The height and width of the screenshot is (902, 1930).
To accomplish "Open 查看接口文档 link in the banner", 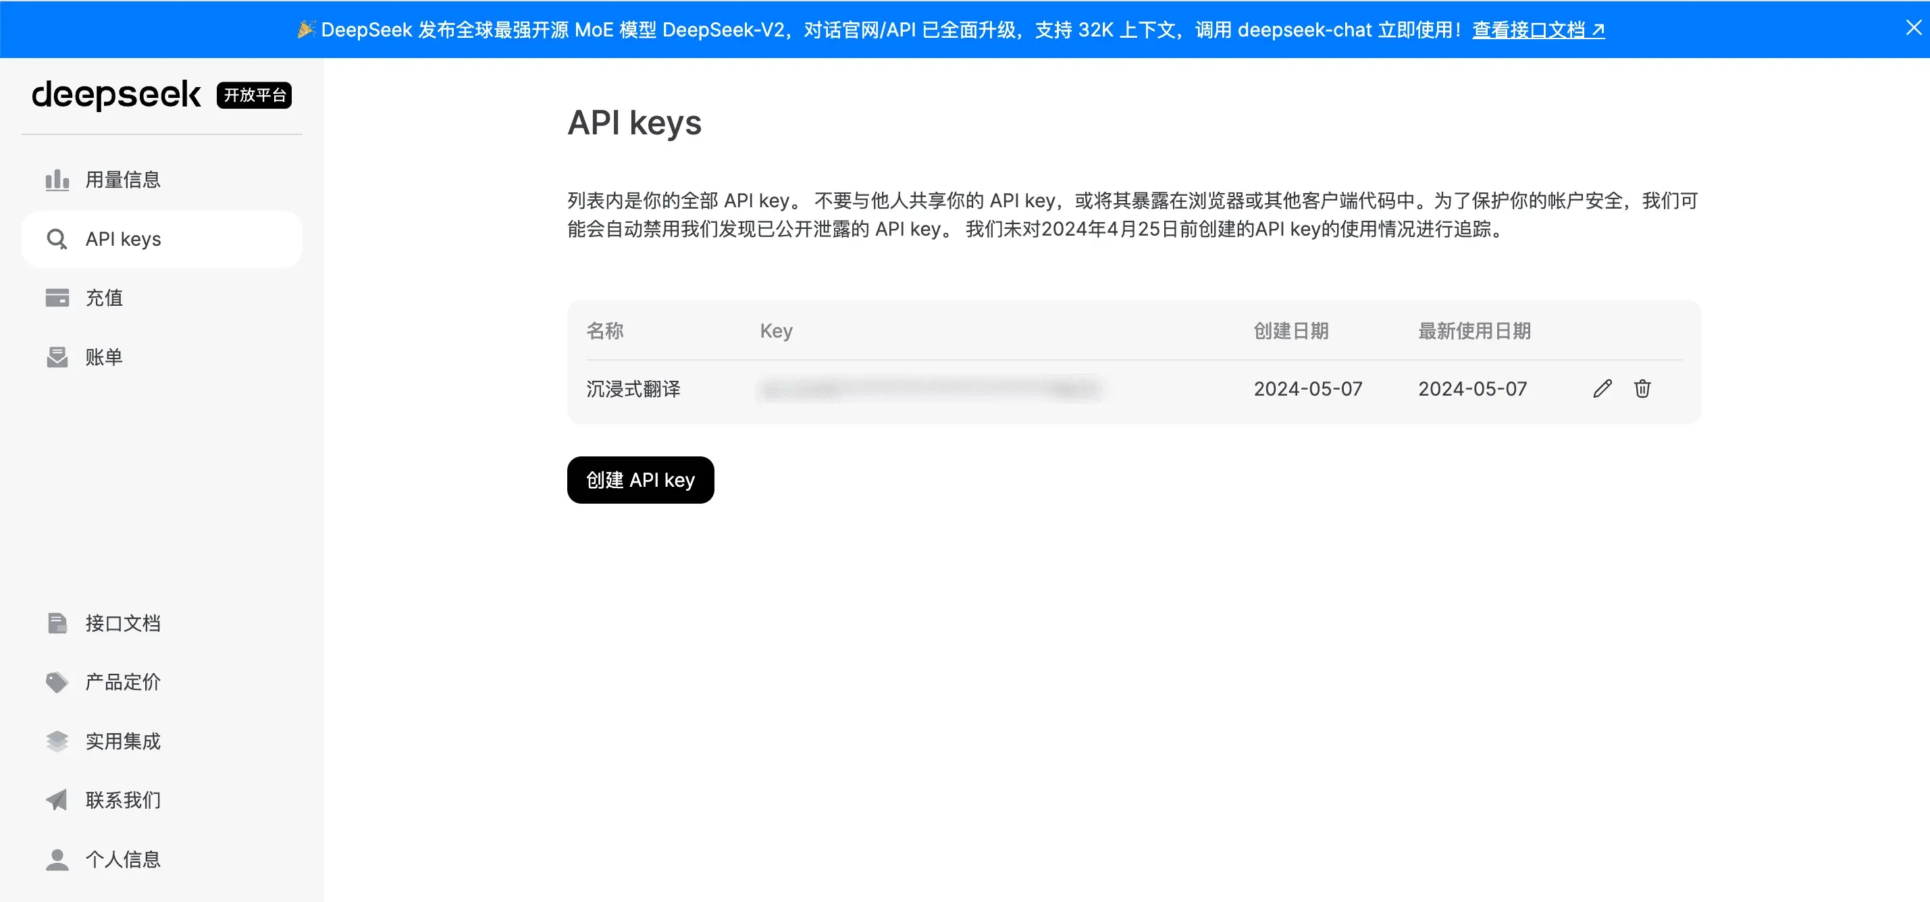I will [1538, 30].
